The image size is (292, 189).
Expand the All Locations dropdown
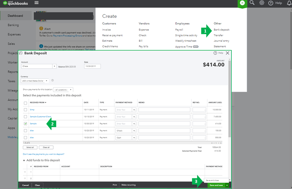[x=63, y=90]
